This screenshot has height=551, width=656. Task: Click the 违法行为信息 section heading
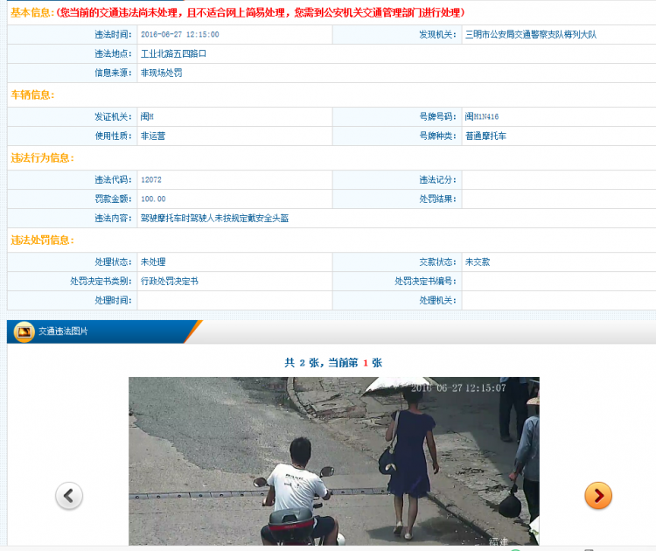[x=42, y=158]
